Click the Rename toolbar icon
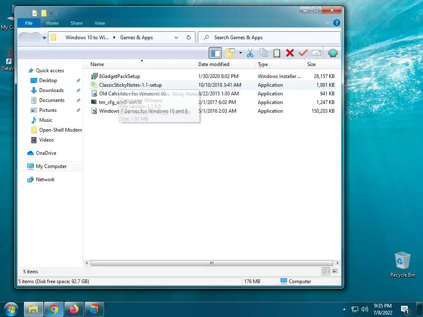Image resolution: width=423 pixels, height=317 pixels. [316, 52]
